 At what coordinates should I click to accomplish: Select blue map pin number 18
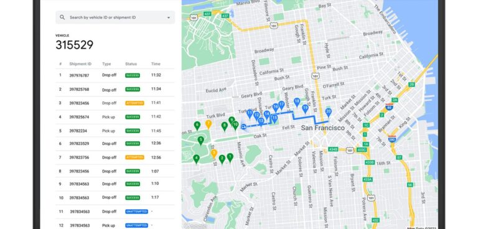click(297, 103)
